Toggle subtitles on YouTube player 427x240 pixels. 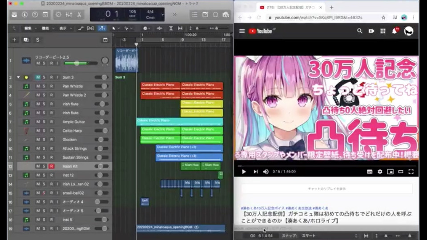pos(370,172)
